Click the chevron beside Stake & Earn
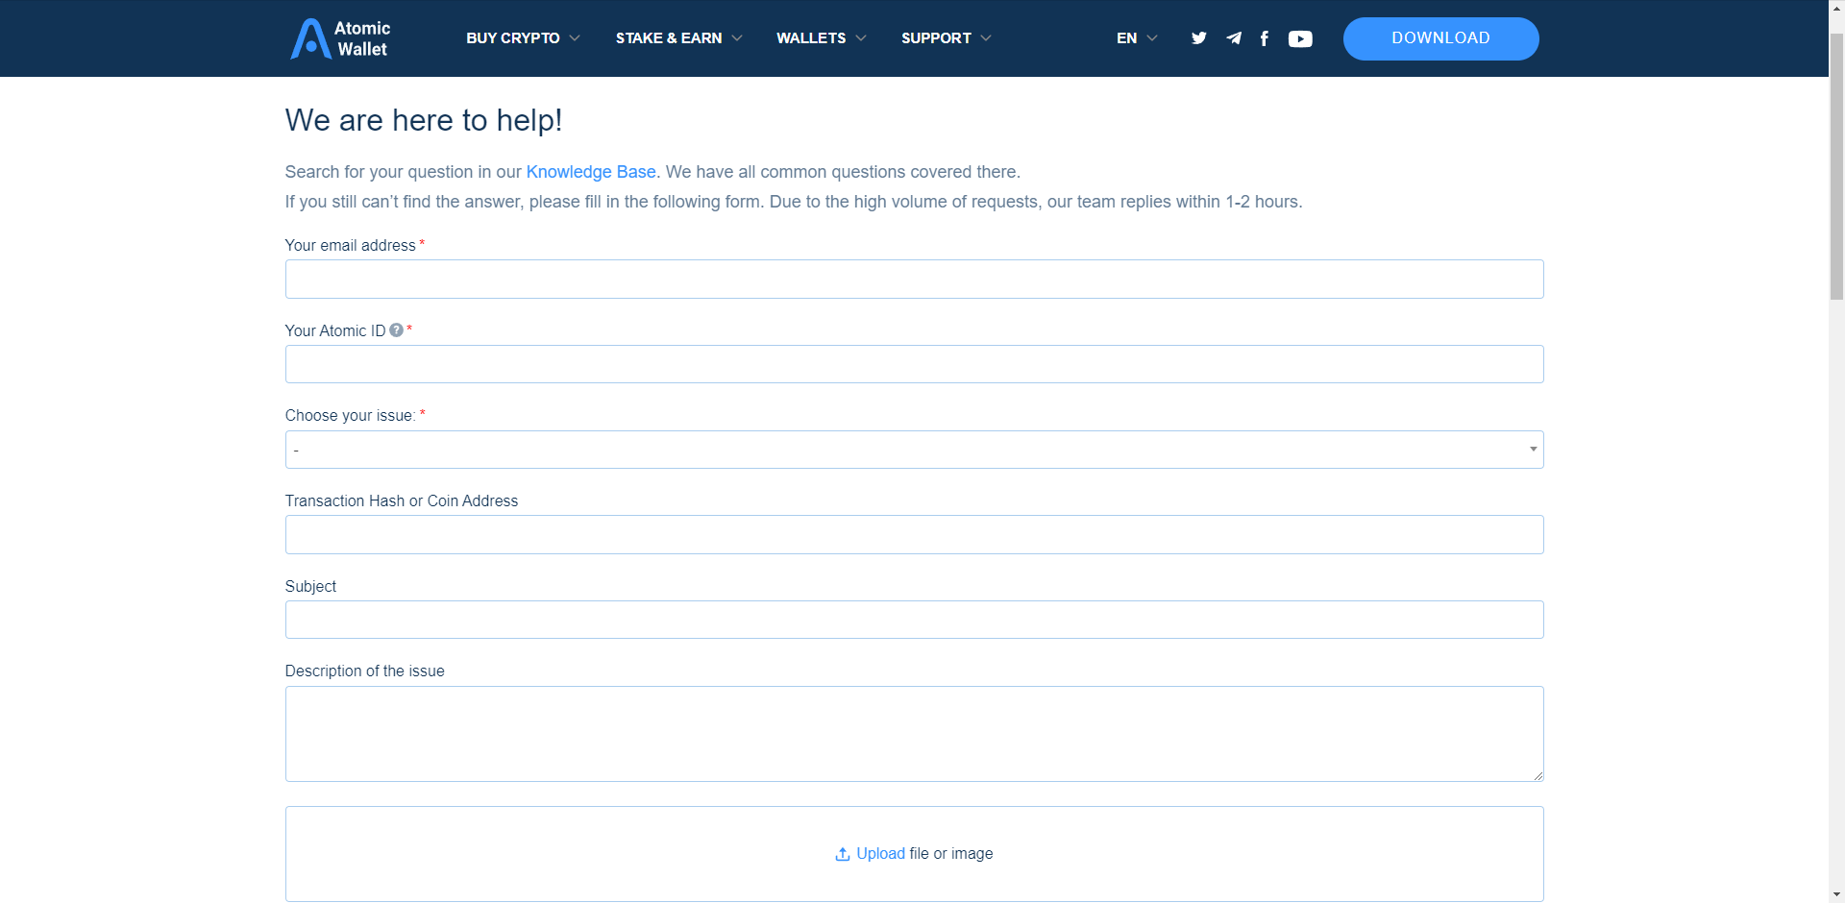The height and width of the screenshot is (903, 1845). click(x=737, y=38)
